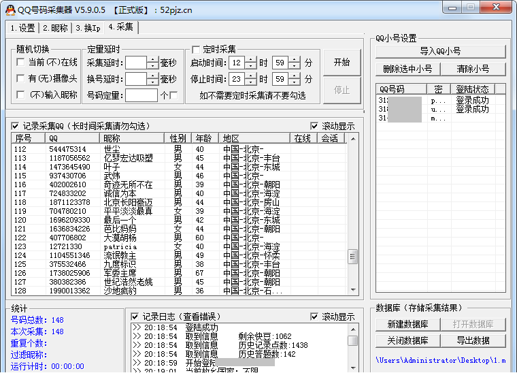Screen dimensions: 517x388
Task: Click the 停止 button
Action: 342,90
